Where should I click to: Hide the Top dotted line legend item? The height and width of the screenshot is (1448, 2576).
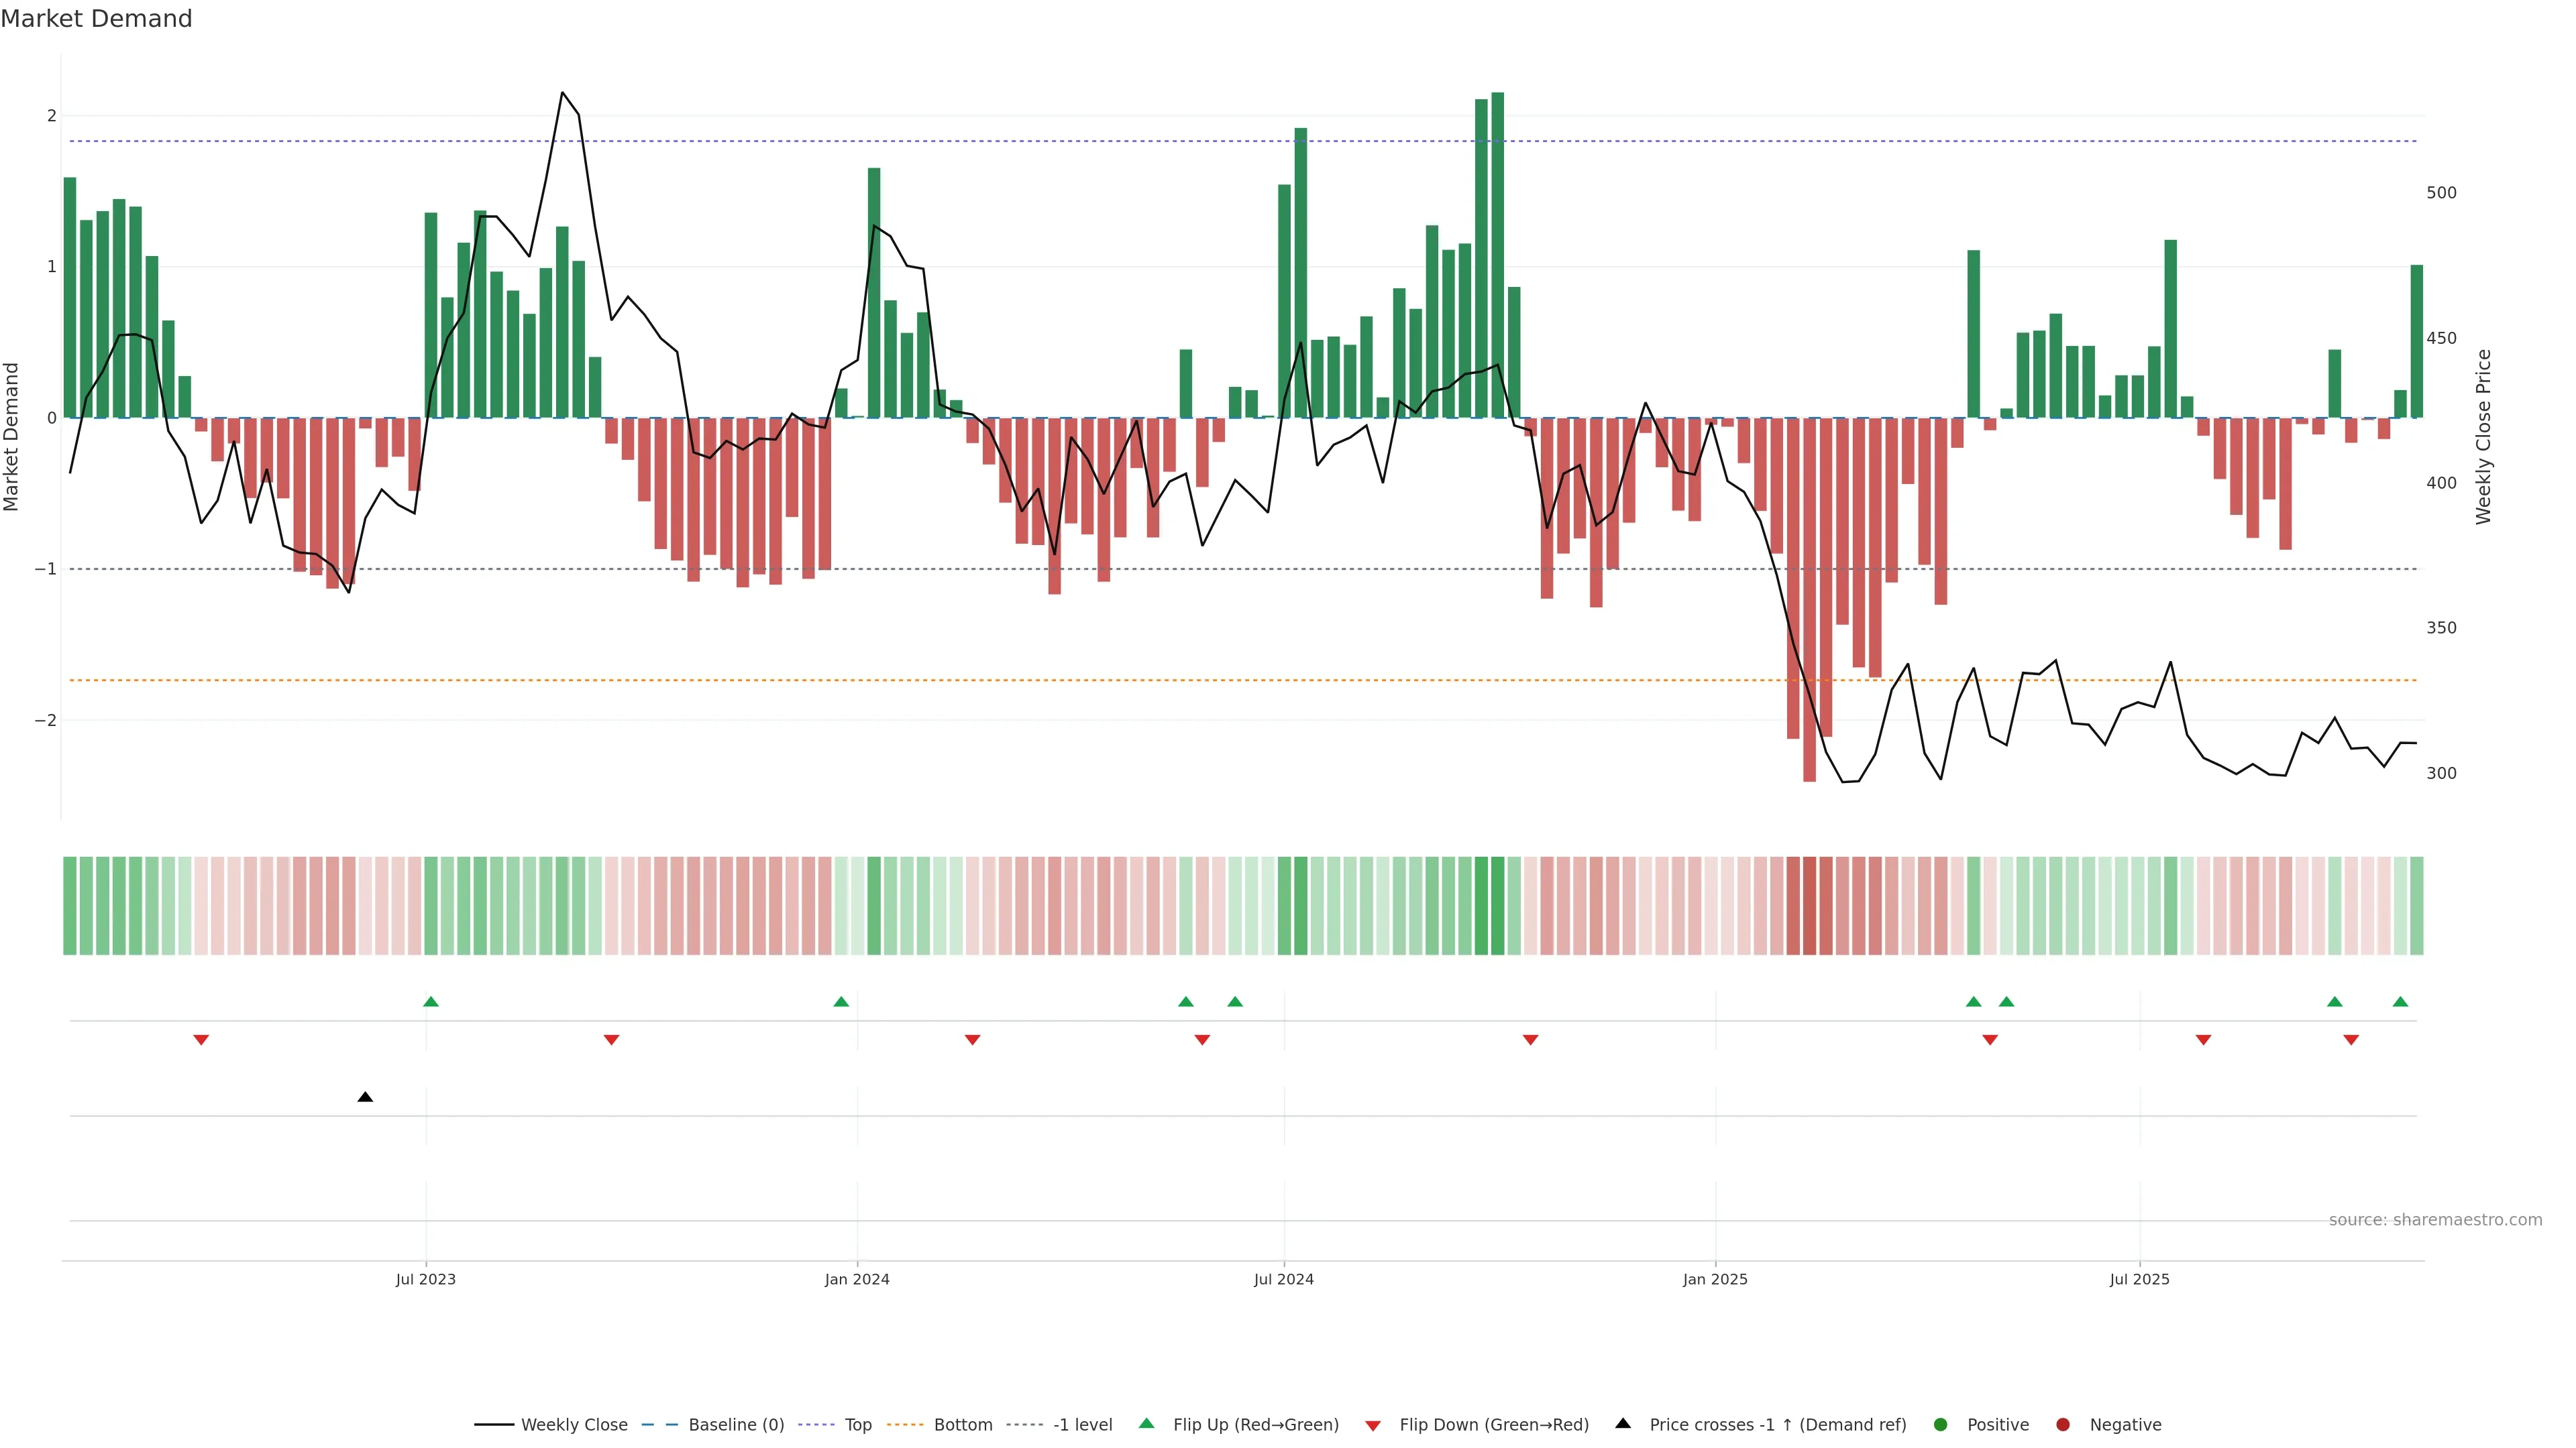(x=857, y=1425)
